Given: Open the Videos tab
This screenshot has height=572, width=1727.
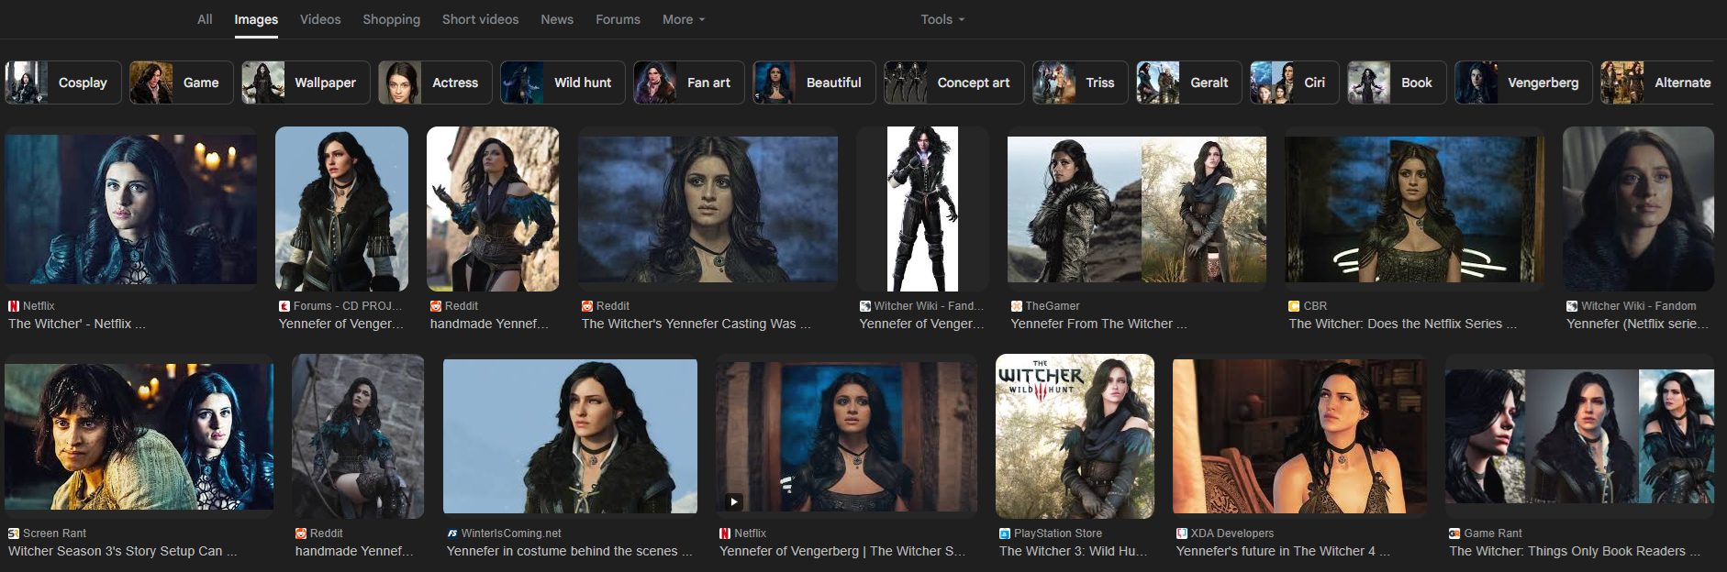Looking at the screenshot, I should coord(320,19).
